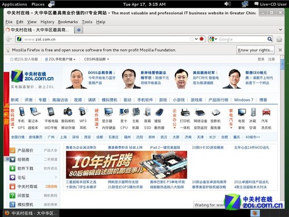Viewport: 289px width, 217px height.
Task: Open the CBS科技 dropdown in page header
Action: pyautogui.click(x=97, y=59)
